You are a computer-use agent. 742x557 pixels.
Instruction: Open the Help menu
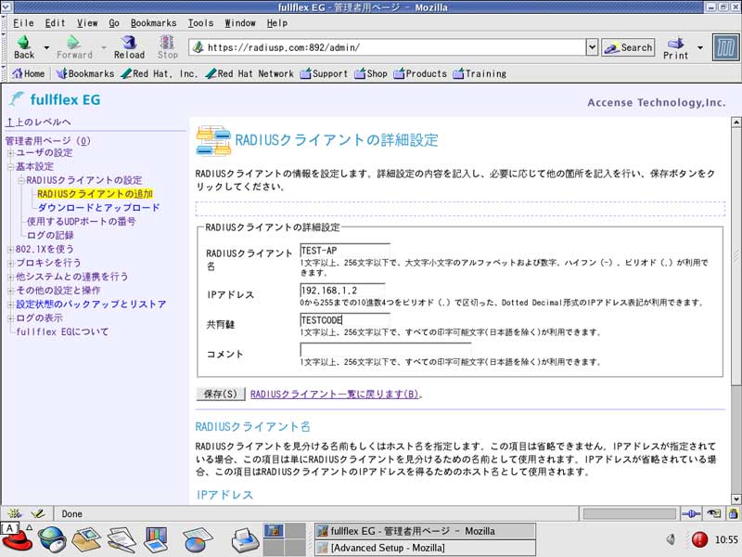(x=276, y=22)
